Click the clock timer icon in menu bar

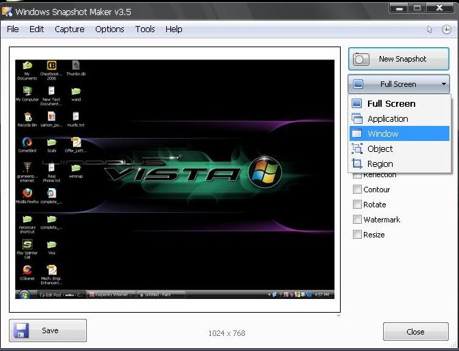tap(446, 29)
